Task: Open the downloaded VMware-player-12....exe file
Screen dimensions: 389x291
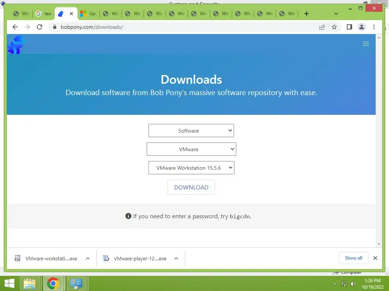Action: click(x=135, y=258)
